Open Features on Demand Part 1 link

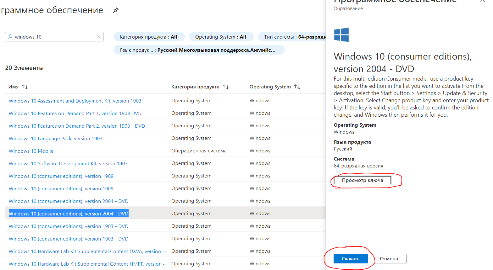(75, 113)
